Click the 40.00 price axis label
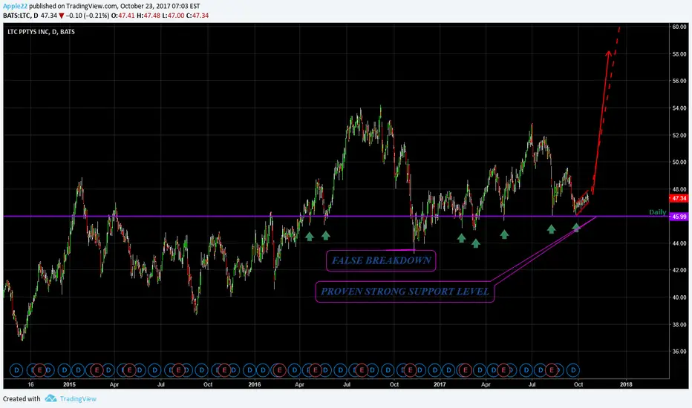The height and width of the screenshot is (408, 692). [x=679, y=297]
